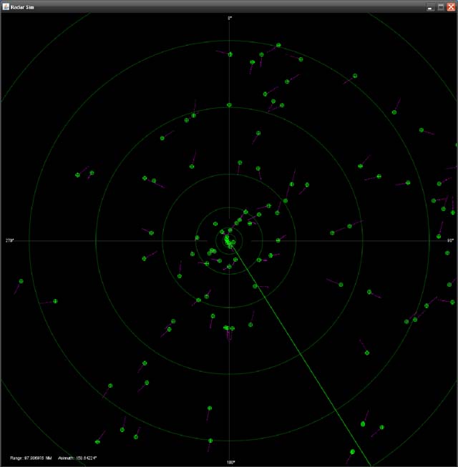Minimize the Radar Sim window
This screenshot has width=458, height=467.
tap(429, 6)
